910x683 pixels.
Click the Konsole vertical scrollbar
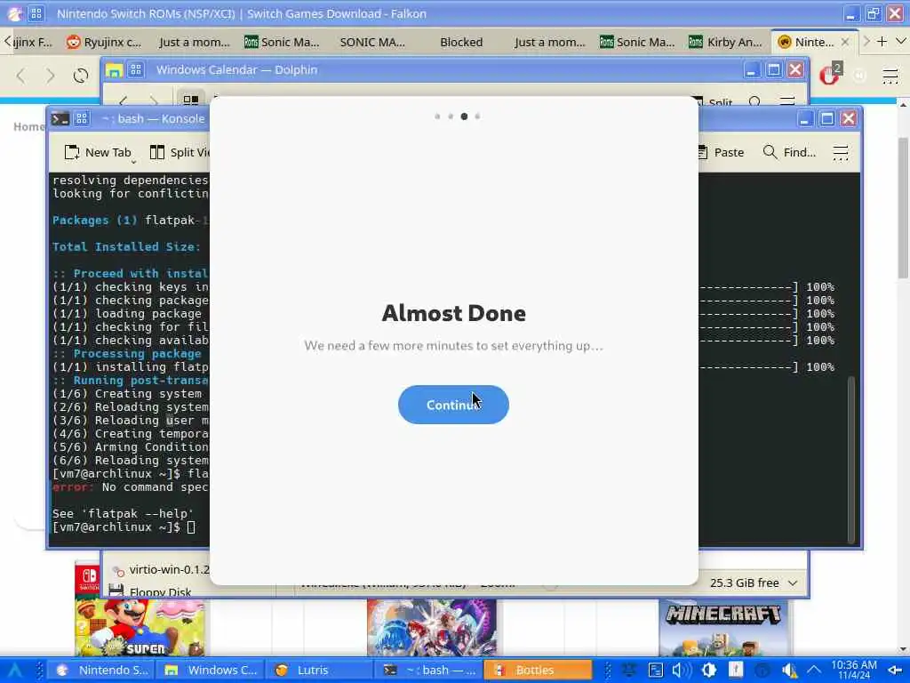[851, 459]
